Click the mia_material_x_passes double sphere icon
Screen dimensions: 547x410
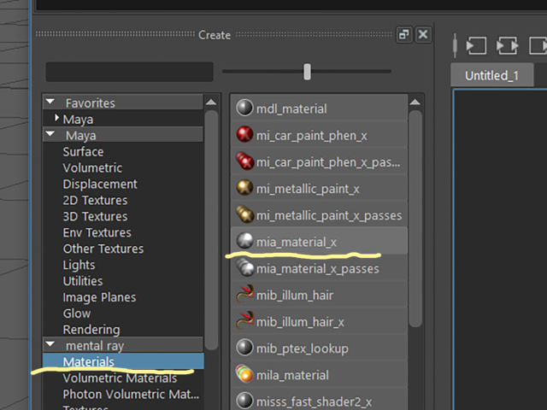[x=244, y=267]
